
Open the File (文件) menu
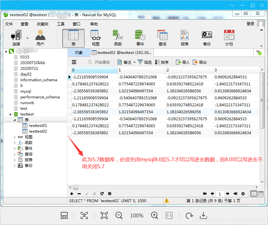click(9, 24)
